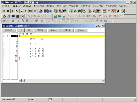
Task: Open the 編集(E) menu
Action: [x=17, y=6]
